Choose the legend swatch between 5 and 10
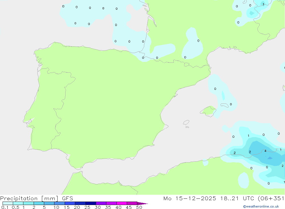 pyautogui.click(x=49, y=203)
